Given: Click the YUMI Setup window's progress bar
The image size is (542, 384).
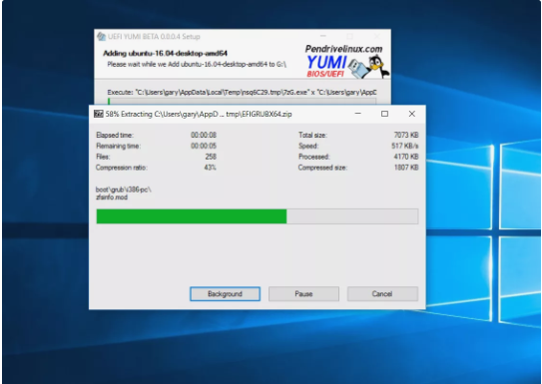Looking at the screenshot, I should (x=242, y=101).
